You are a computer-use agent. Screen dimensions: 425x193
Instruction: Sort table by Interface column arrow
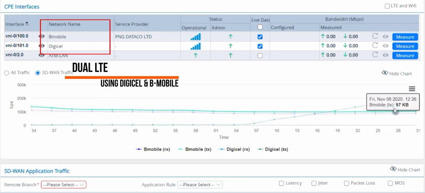[x=27, y=24]
